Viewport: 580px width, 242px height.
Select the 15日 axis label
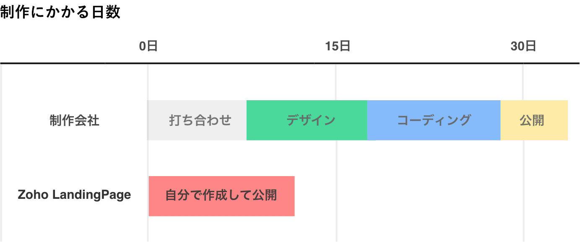pos(338,46)
